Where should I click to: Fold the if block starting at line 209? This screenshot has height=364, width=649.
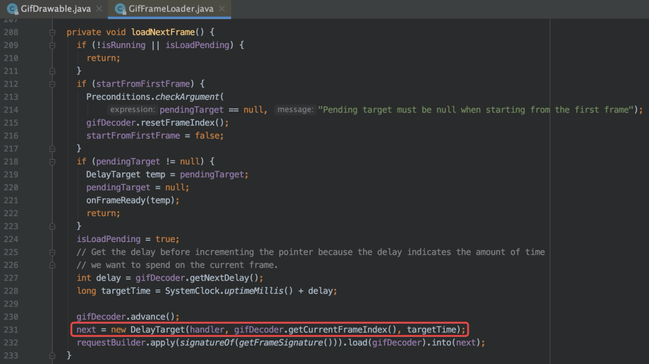(52, 45)
